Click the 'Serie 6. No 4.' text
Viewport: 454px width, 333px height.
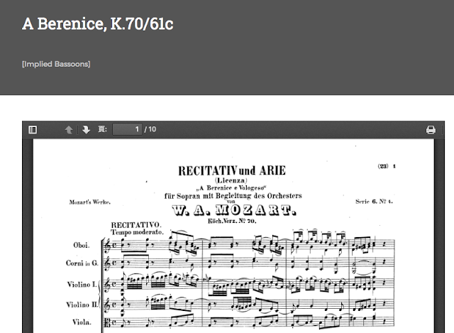(374, 202)
